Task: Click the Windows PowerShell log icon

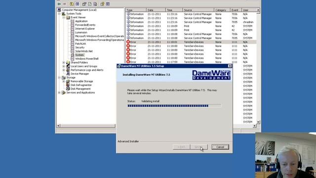Action: pyautogui.click(x=73, y=59)
